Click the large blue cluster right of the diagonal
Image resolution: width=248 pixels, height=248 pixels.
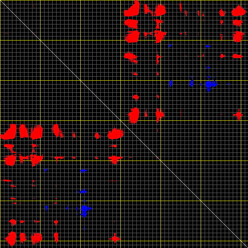(x=209, y=84)
